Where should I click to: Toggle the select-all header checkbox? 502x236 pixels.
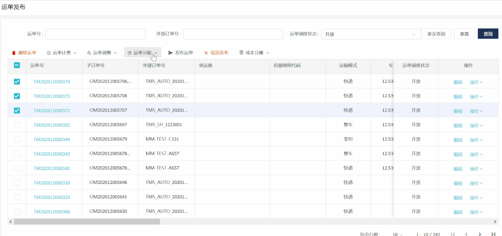(17, 66)
